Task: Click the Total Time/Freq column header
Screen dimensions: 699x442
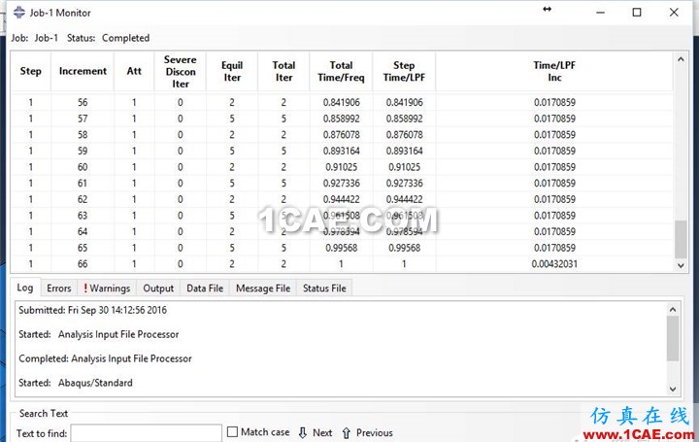Action: tap(341, 71)
